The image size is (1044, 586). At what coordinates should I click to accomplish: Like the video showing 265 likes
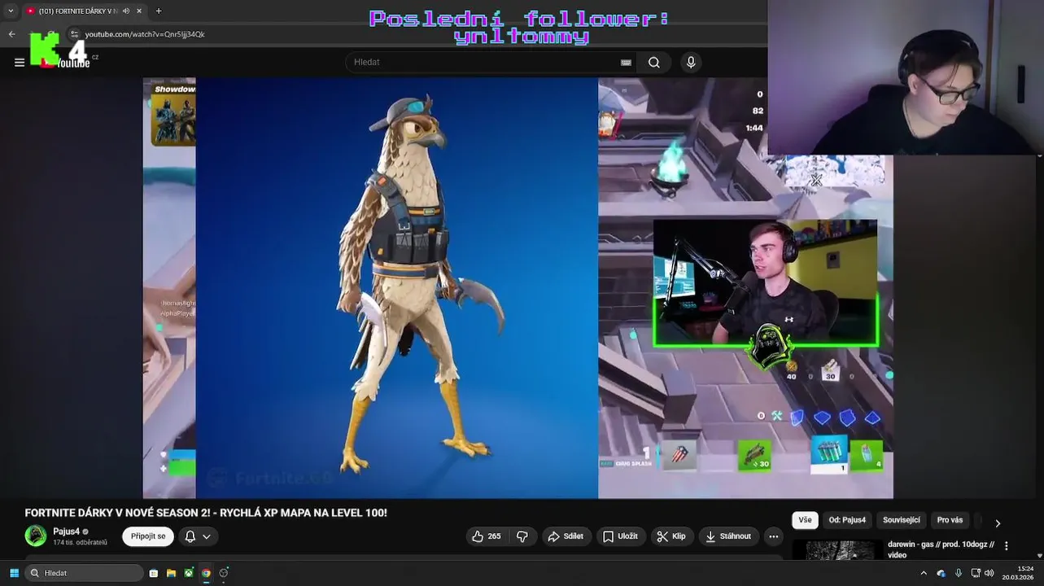point(487,536)
